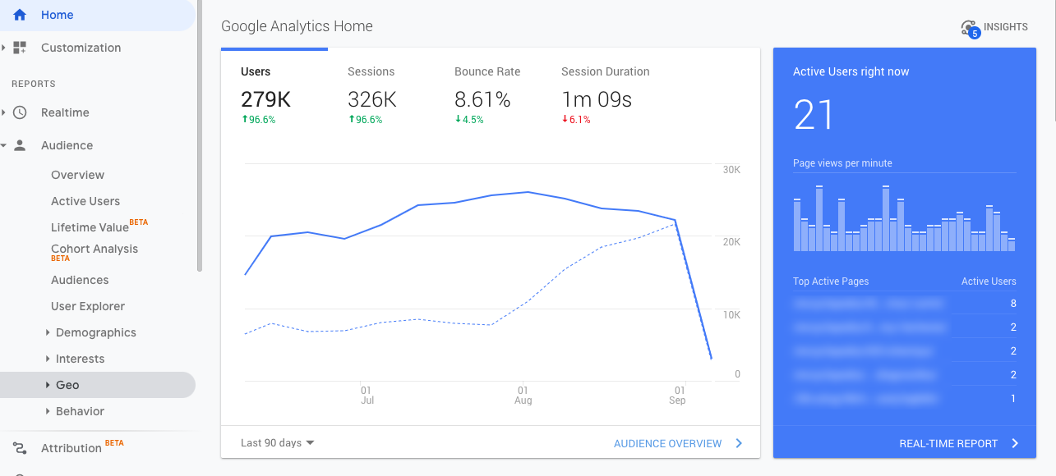
Task: Open the Last 90 days date dropdown
Action: (x=278, y=443)
